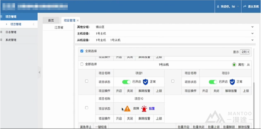Toggle the 已开启 switch for 项目1

point(126,82)
